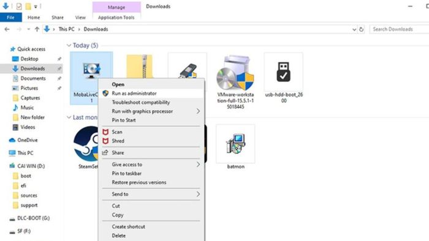Click the OneDrive cloud icon
Image resolution: width=429 pixels, height=241 pixels.
(x=12, y=140)
